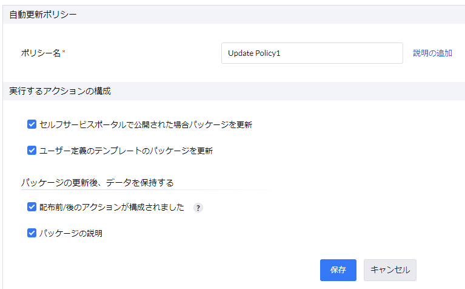Click the 説明の追加 link
Image resolution: width=465 pixels, height=289 pixels.
pos(432,53)
